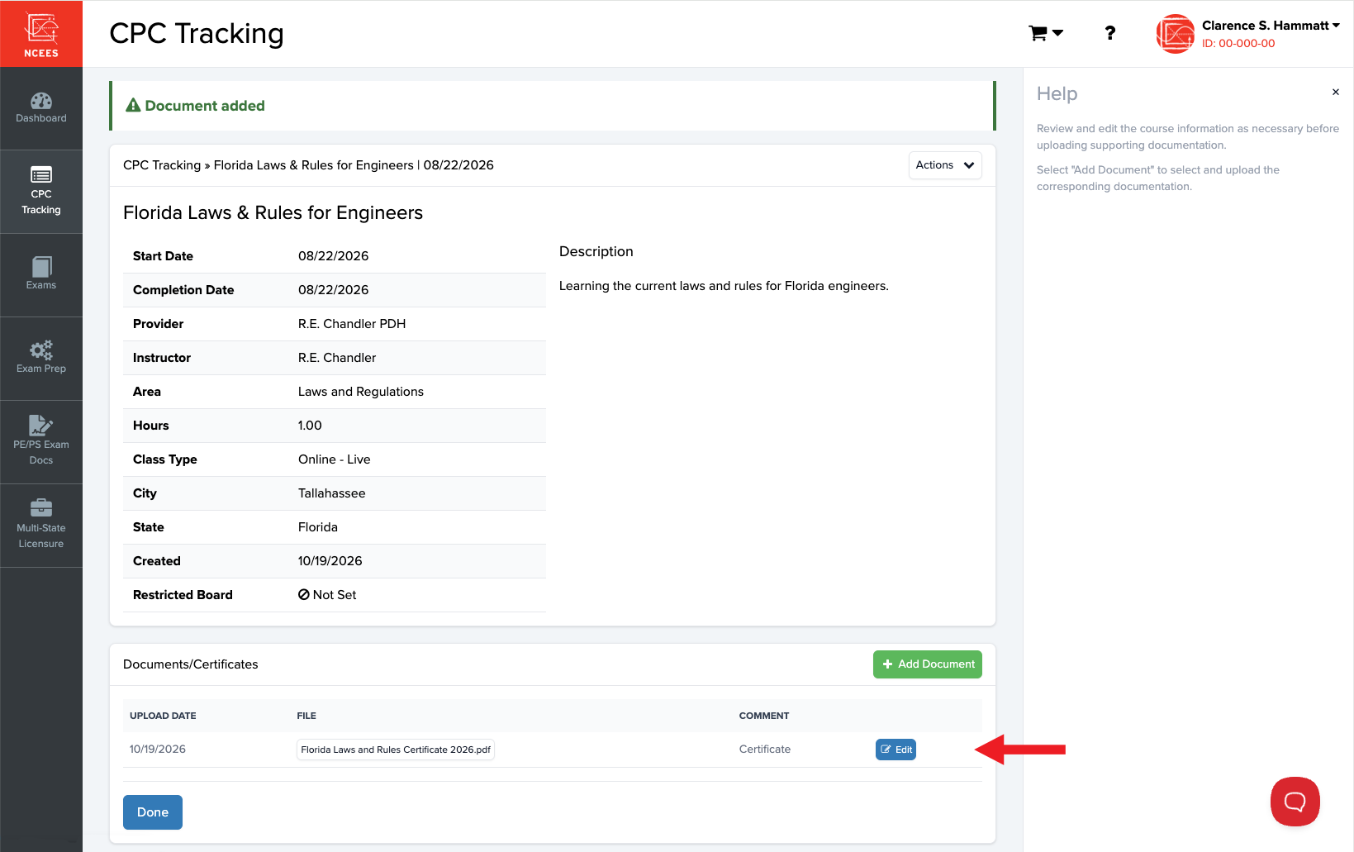Click the Done button

click(153, 812)
